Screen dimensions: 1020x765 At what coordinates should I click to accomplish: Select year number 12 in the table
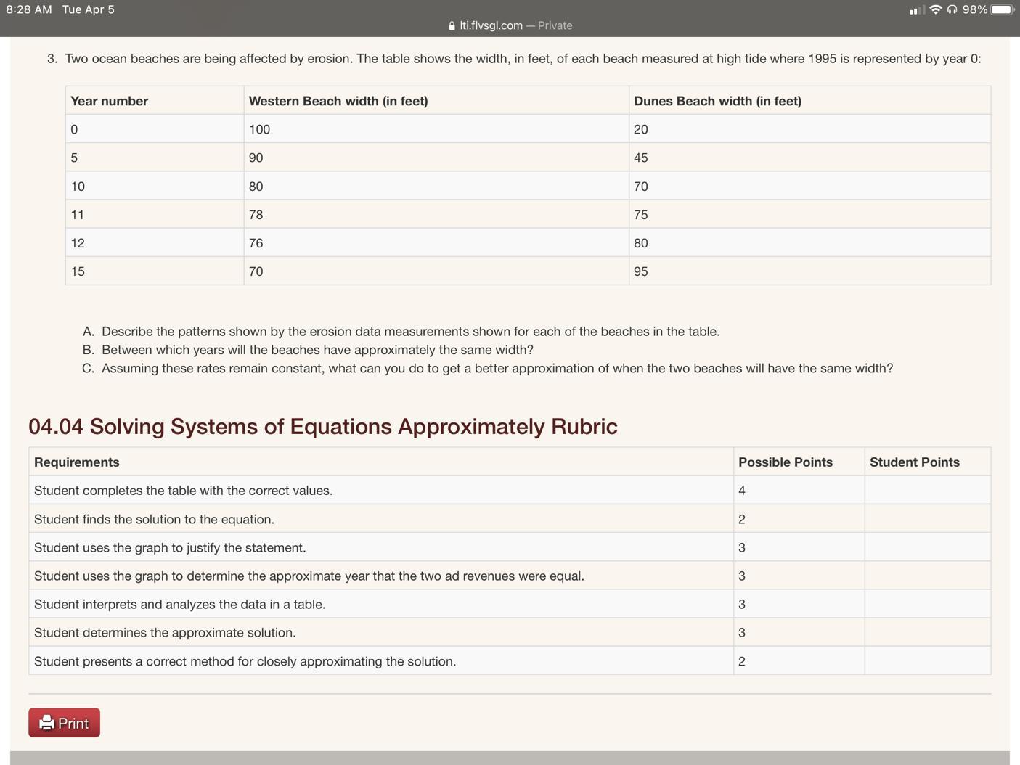click(78, 243)
